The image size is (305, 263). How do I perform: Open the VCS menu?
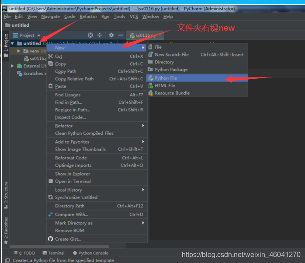coord(134,17)
